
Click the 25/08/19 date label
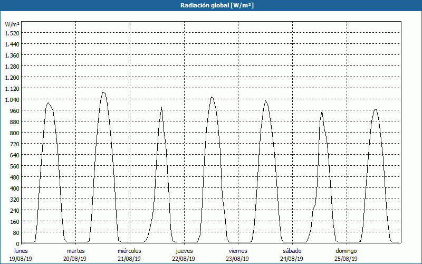[346, 259]
